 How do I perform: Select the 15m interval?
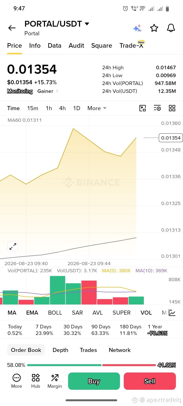(33, 108)
